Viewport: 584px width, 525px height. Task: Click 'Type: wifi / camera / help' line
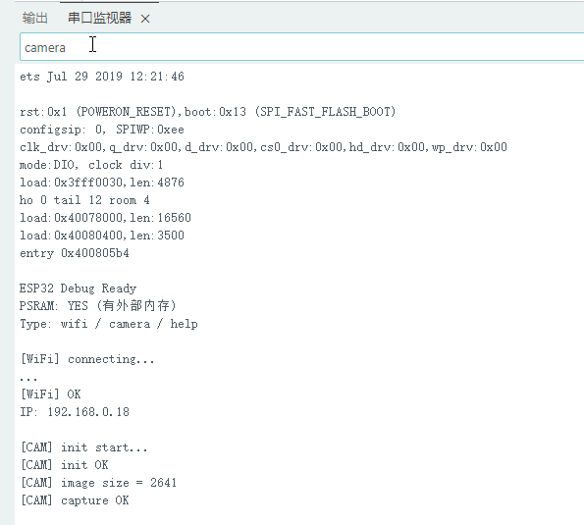point(109,324)
